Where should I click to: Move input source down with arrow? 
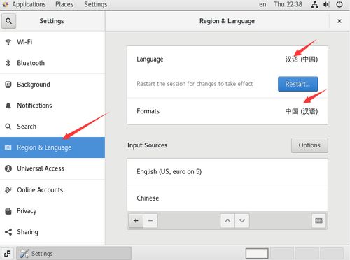[242, 220]
